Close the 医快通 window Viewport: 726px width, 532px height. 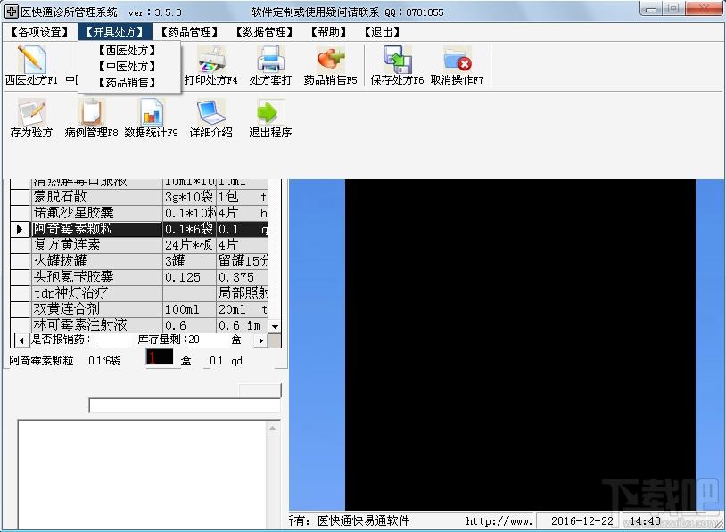coord(705,9)
